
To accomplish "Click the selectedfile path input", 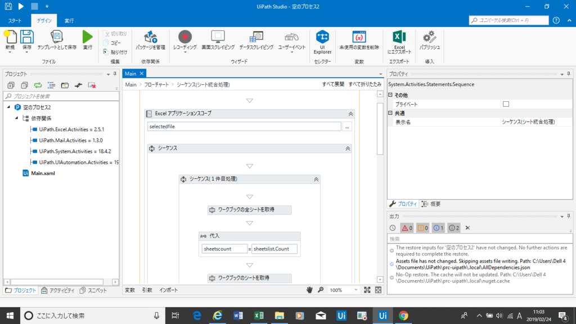I will tap(244, 127).
